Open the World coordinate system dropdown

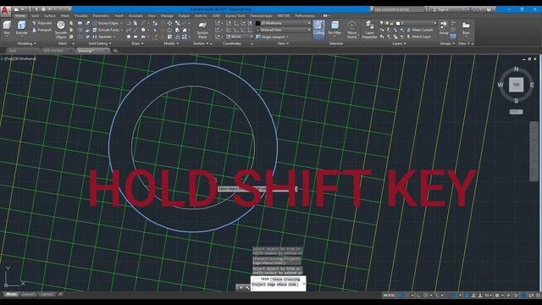coord(240,36)
